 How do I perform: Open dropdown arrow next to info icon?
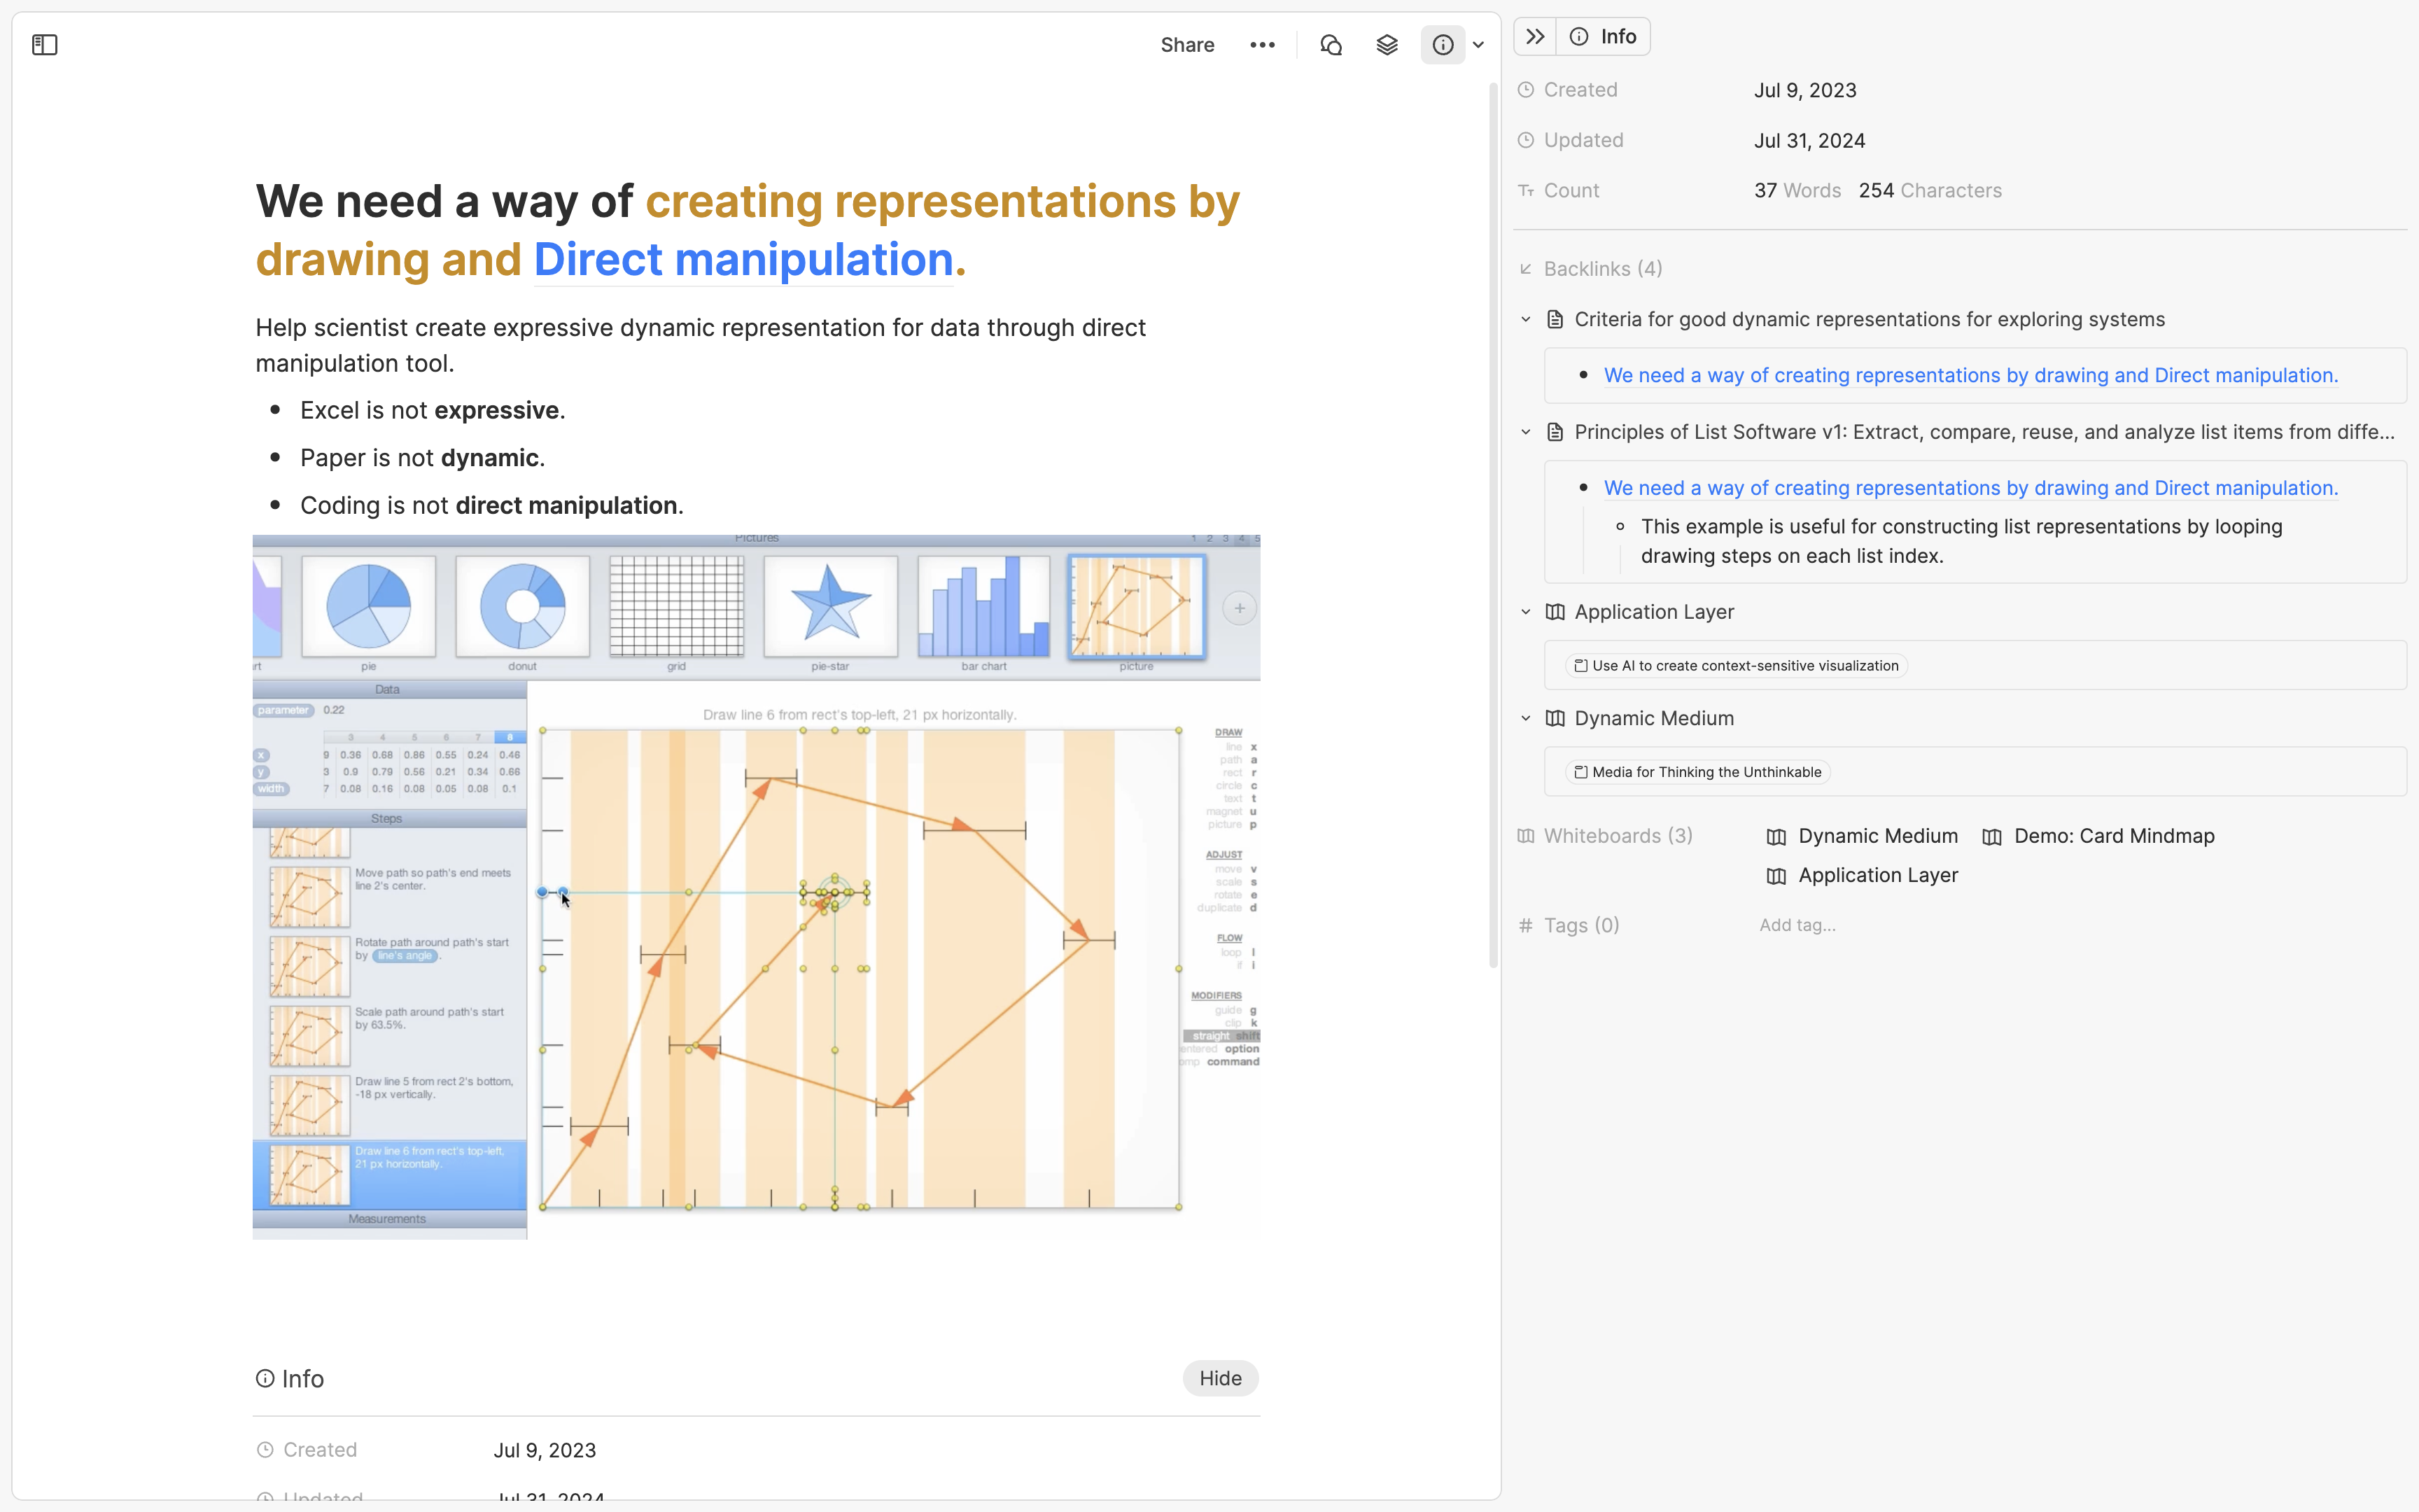click(1478, 45)
